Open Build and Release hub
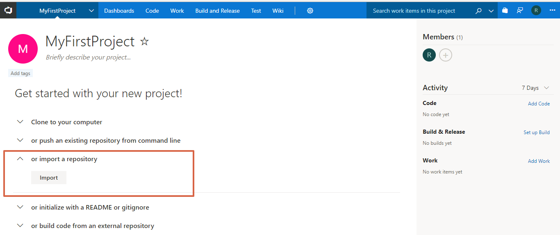 [217, 11]
